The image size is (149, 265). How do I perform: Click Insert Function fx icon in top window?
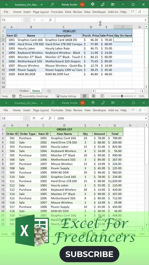pos(50,20)
